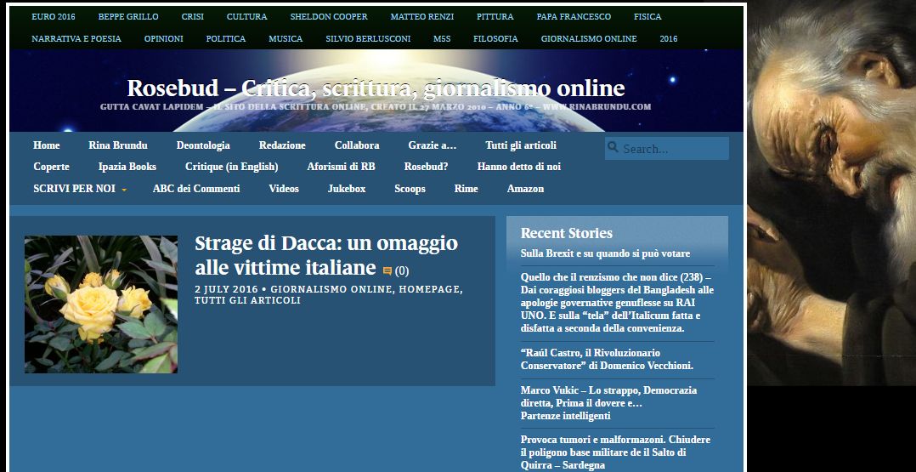Go to the PITTURA topic
The image size is (916, 472).
coord(495,16)
